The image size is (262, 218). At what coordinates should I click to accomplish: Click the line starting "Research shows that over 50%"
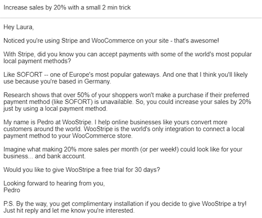tap(126, 95)
